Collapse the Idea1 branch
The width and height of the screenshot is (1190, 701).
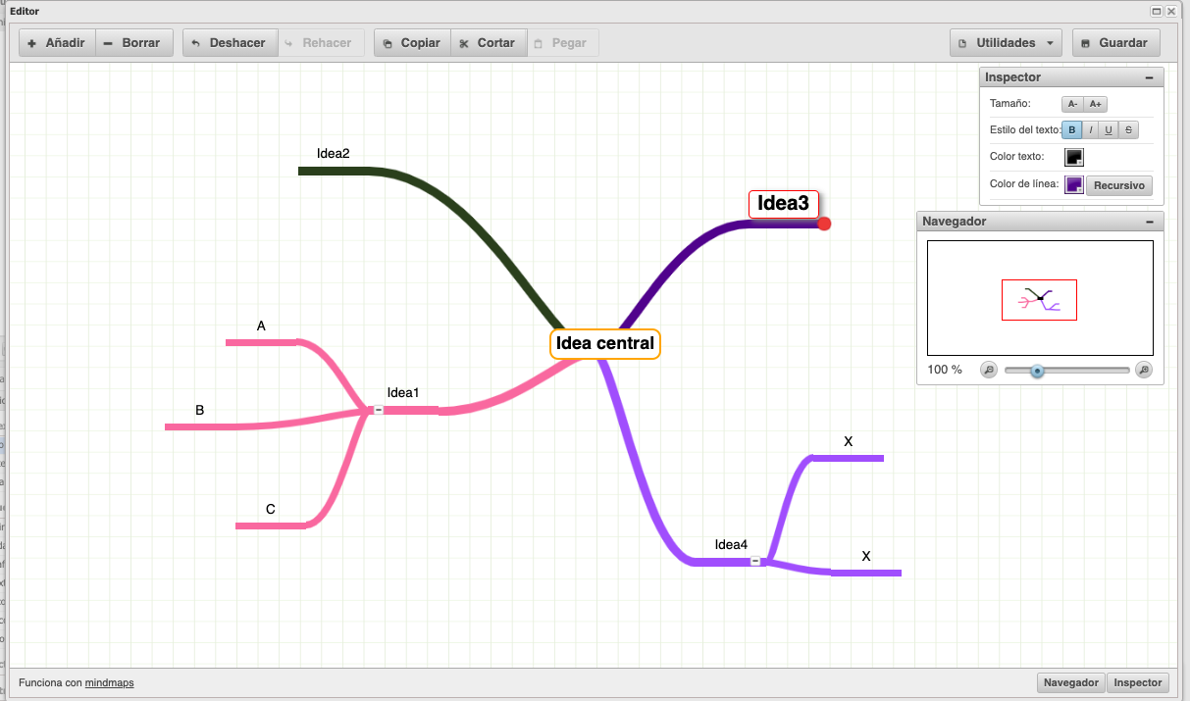coord(379,409)
